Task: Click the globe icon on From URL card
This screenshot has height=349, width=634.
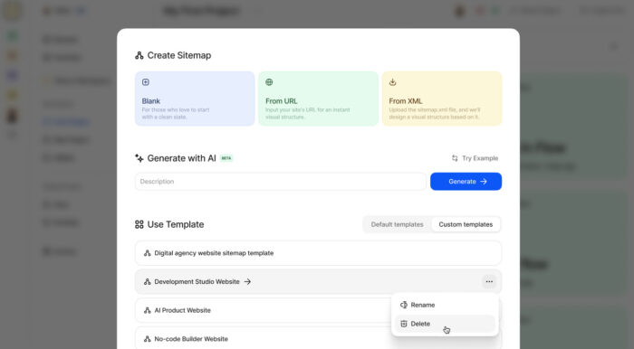Action: click(269, 82)
